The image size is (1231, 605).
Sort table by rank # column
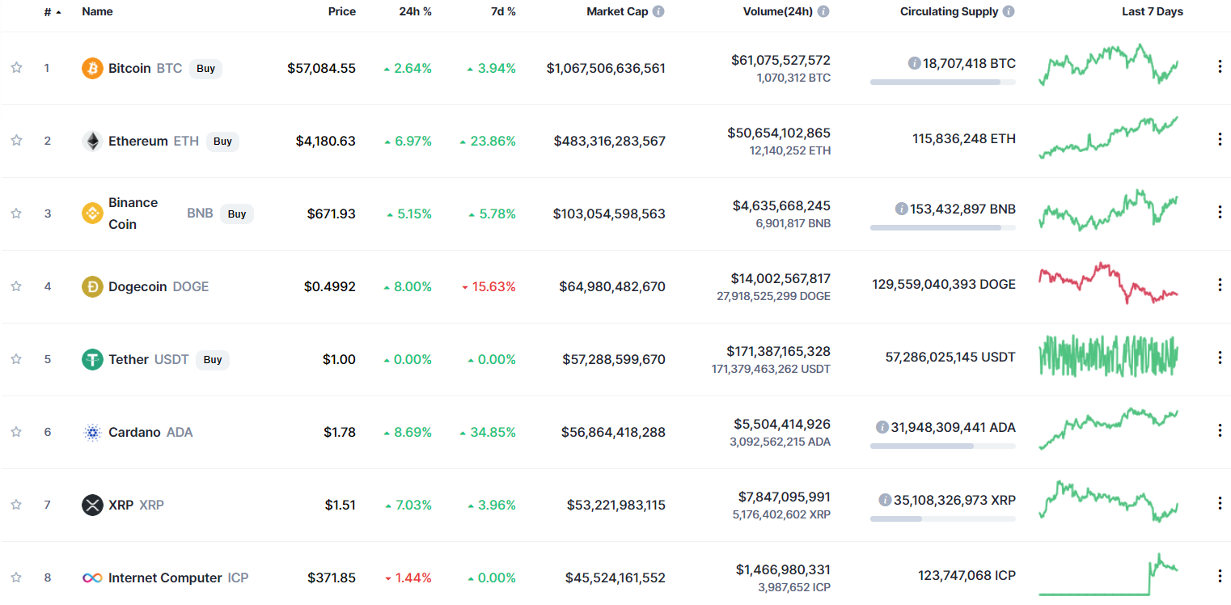(52, 12)
